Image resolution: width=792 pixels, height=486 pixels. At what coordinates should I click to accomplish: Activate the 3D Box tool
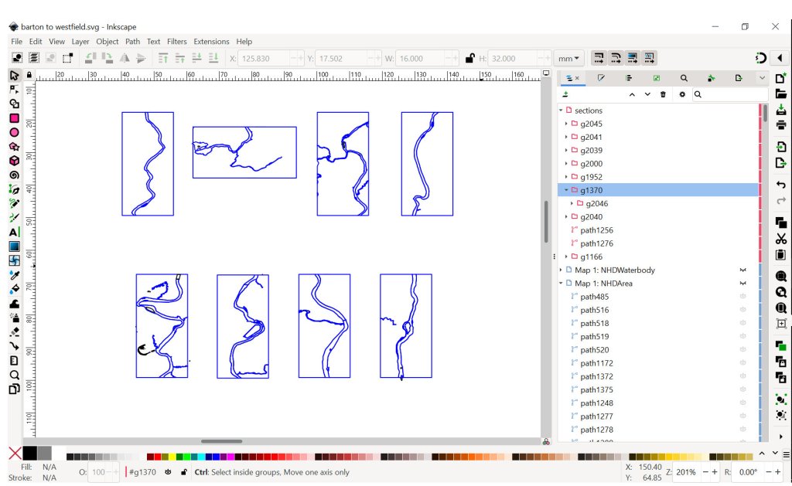coord(14,161)
